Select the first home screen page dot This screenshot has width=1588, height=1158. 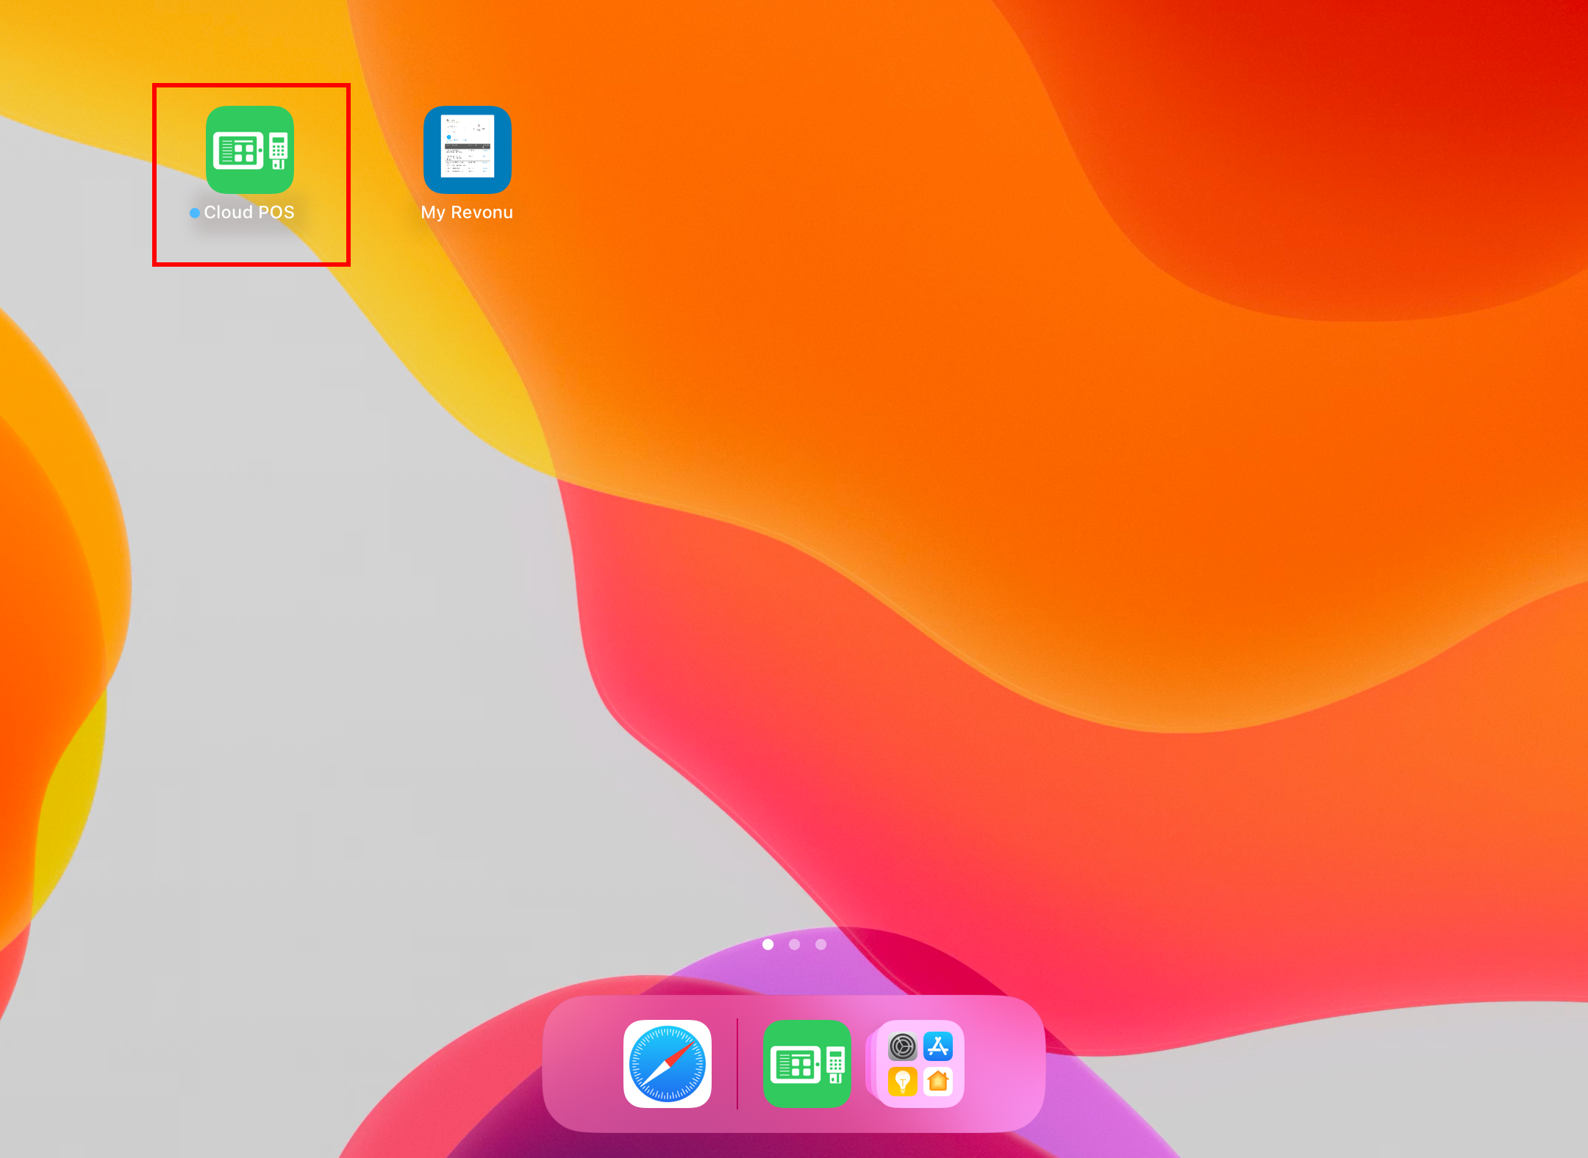point(768,944)
